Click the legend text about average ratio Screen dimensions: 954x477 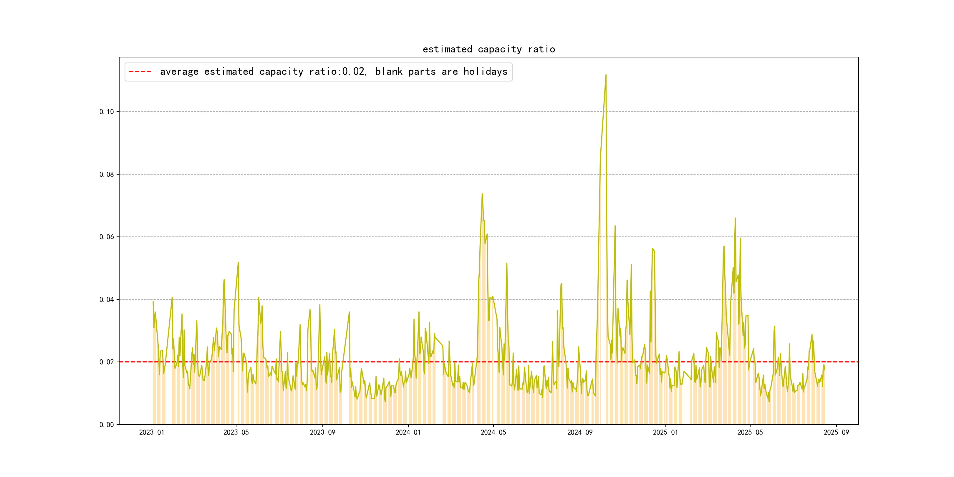coord(333,72)
